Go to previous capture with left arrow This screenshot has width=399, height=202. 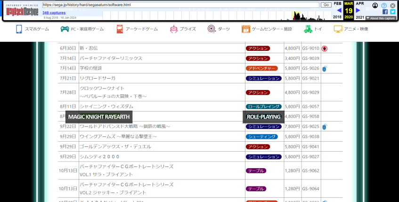point(339,10)
